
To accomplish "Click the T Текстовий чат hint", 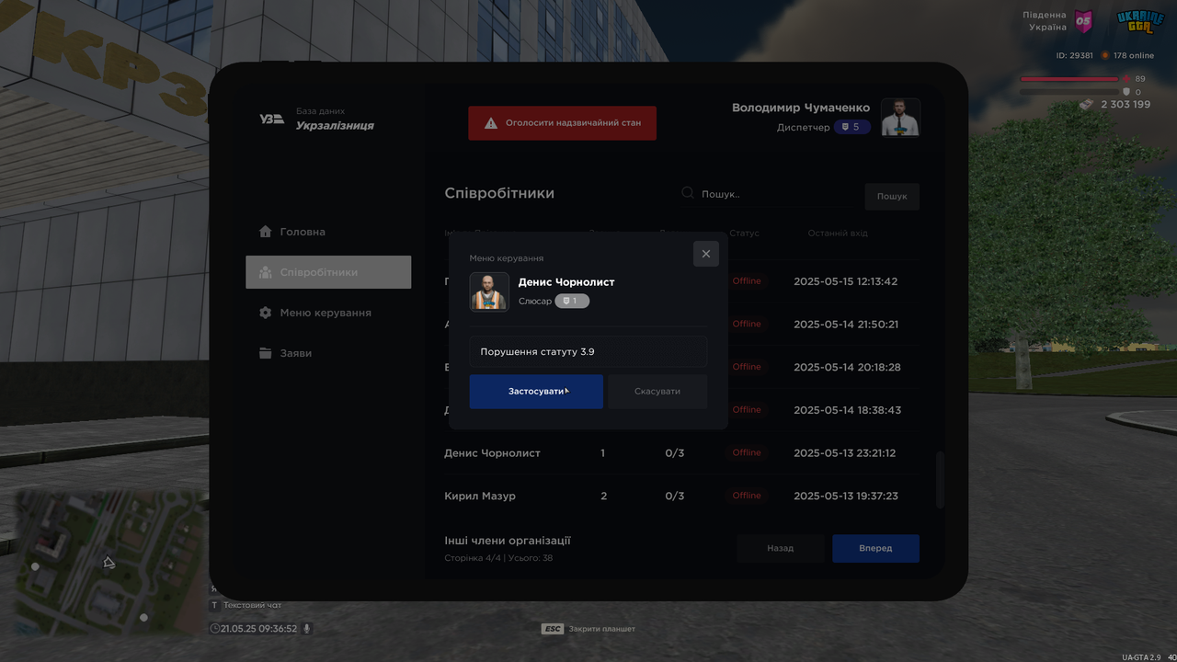I will click(x=246, y=605).
